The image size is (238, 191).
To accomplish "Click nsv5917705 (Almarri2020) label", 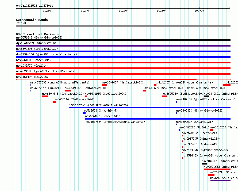I will (201, 139).
